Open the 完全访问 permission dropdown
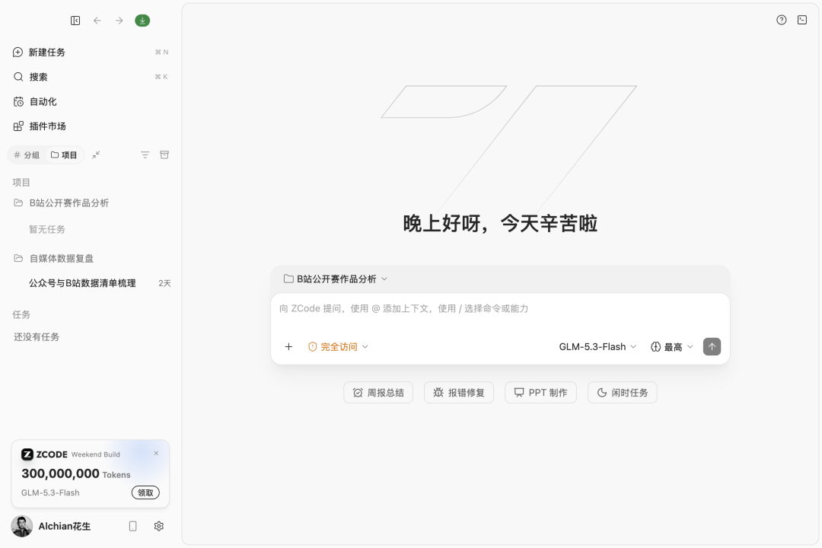 pyautogui.click(x=338, y=346)
